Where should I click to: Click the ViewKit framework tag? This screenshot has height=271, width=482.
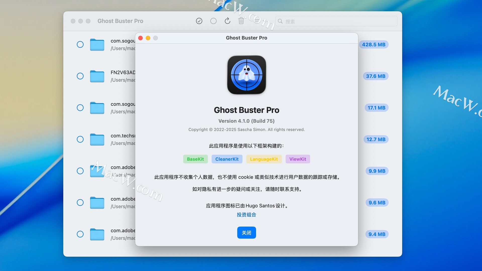tap(297, 159)
